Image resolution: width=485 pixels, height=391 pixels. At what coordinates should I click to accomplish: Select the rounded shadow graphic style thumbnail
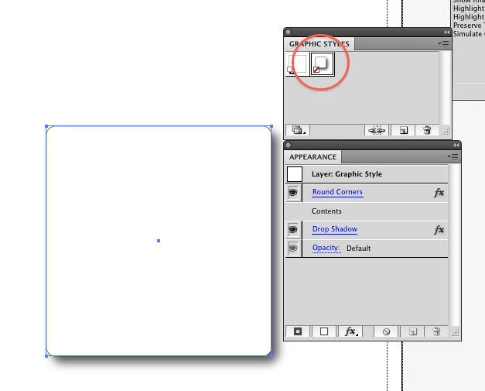pyautogui.click(x=323, y=64)
